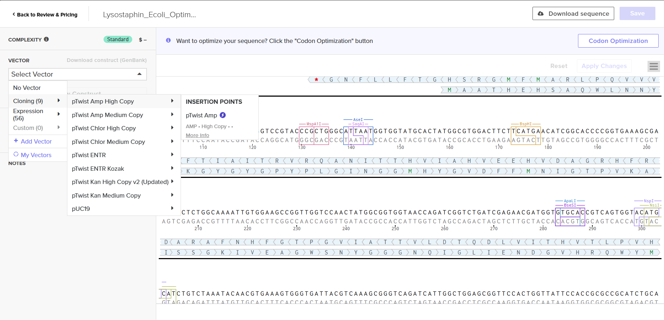Choose pTwist Chlor High Copy vector
The height and width of the screenshot is (320, 664).
tap(104, 128)
